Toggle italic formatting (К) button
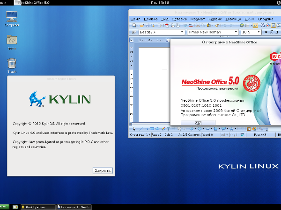The width and height of the screenshot is (281, 210). (x=272, y=32)
